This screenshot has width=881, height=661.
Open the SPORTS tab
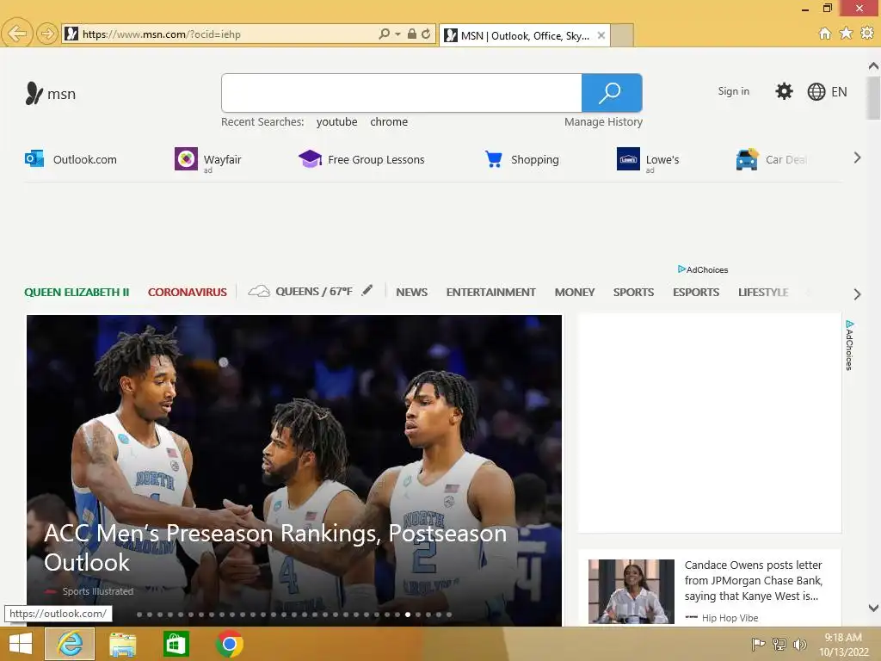pos(633,293)
